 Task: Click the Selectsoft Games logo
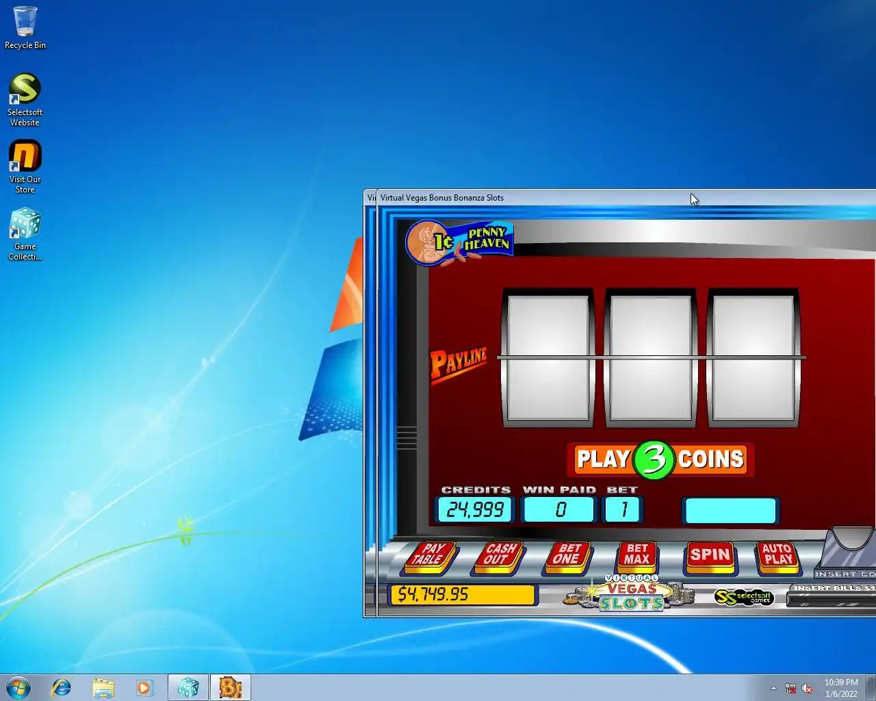pyautogui.click(x=744, y=597)
